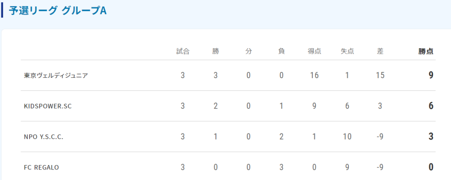Viewport: 451px width, 180px height.
Task: Click KIDSPOWER.SC's 6 points value
Action: coord(431,106)
